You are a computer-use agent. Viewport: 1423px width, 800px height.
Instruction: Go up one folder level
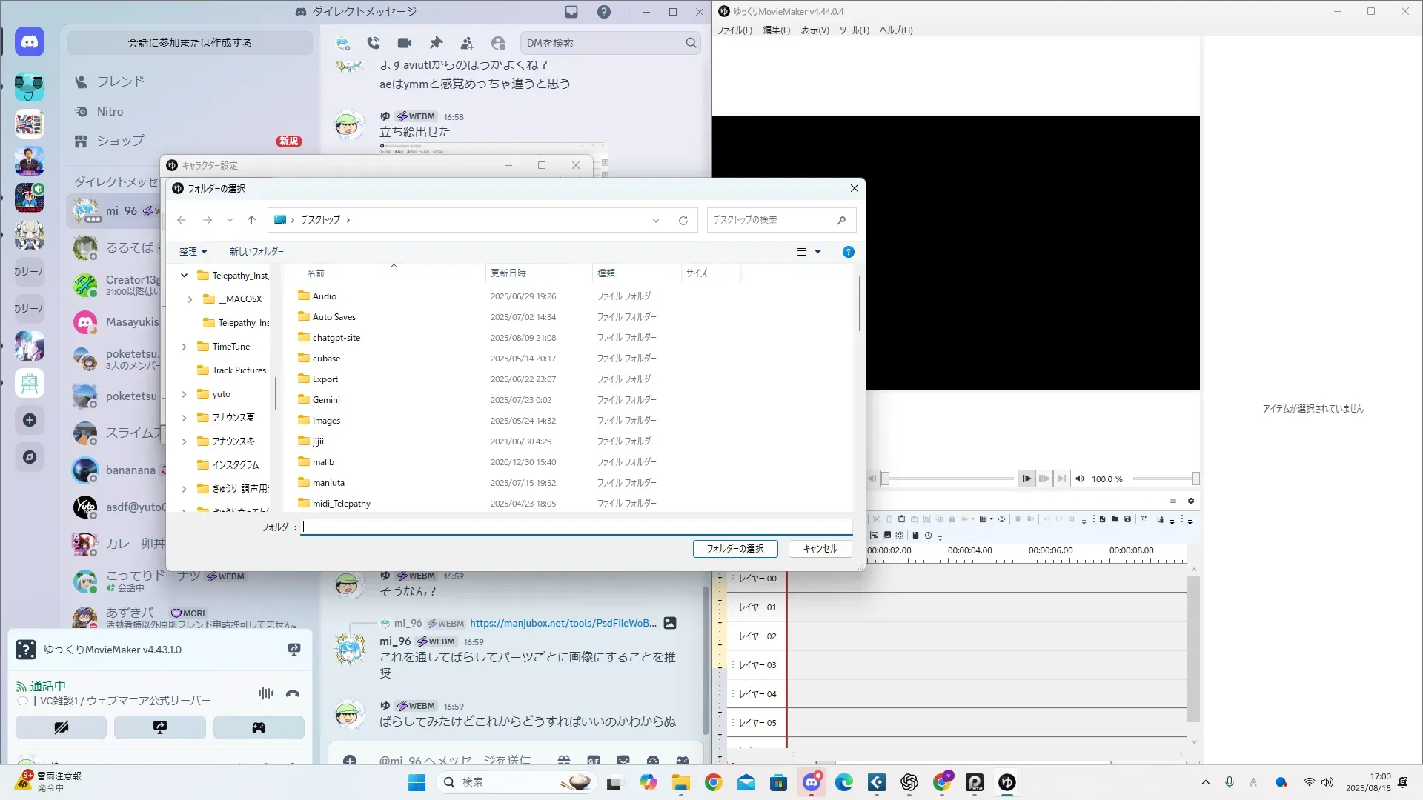tap(251, 220)
